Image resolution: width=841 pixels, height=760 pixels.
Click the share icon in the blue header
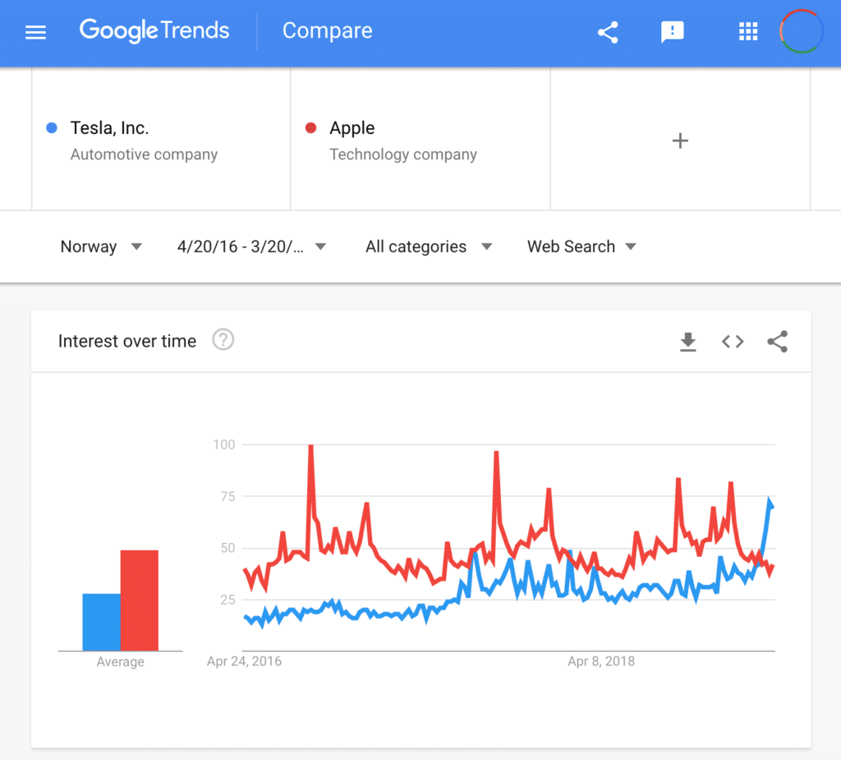[x=608, y=31]
